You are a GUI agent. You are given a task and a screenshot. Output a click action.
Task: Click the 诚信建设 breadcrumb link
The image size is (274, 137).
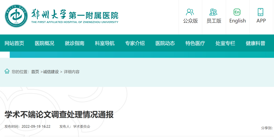click(51, 72)
